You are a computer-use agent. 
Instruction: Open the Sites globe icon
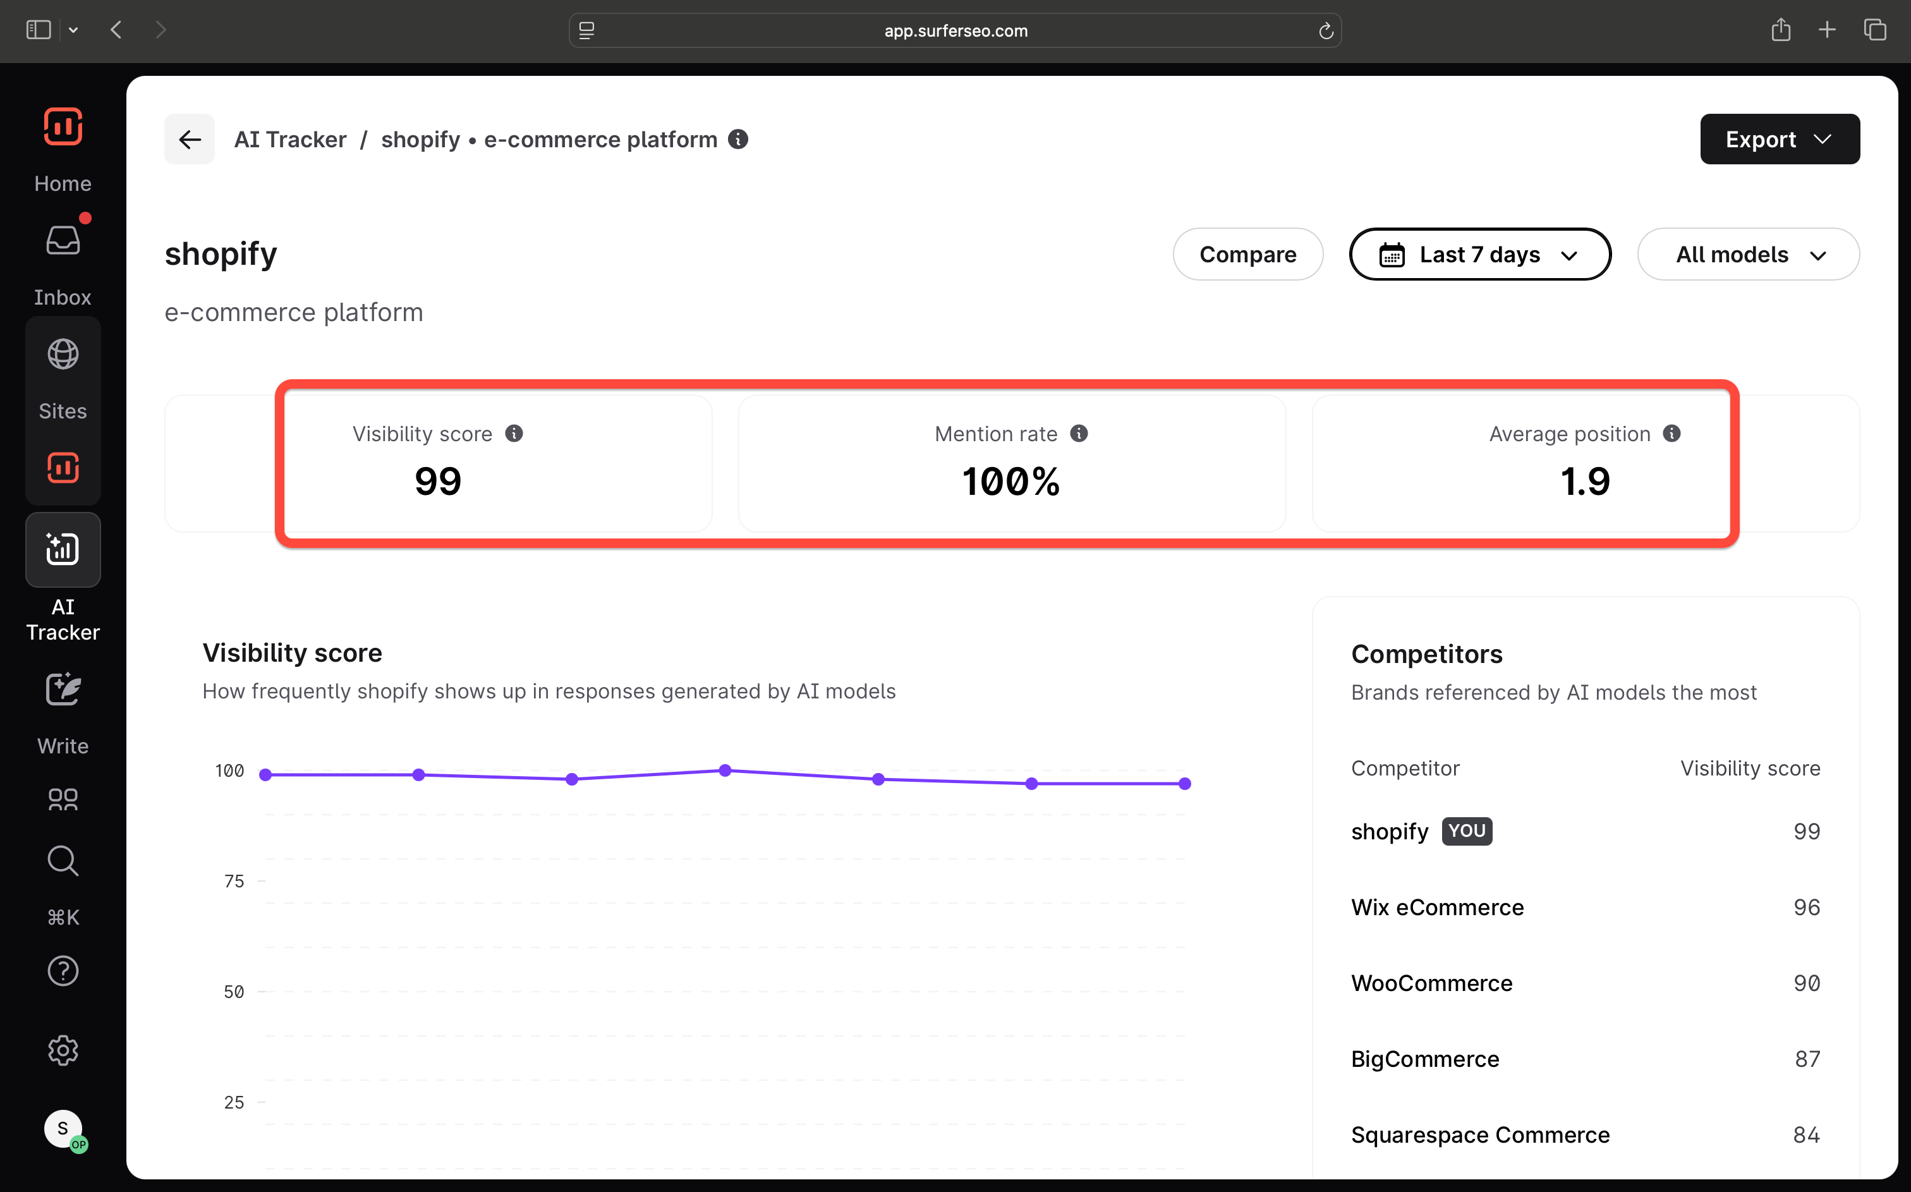coord(63,355)
